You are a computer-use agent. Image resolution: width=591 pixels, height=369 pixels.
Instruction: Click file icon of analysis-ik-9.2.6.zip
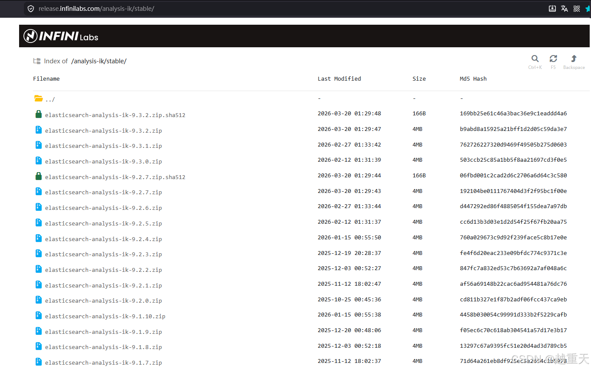pyautogui.click(x=39, y=207)
